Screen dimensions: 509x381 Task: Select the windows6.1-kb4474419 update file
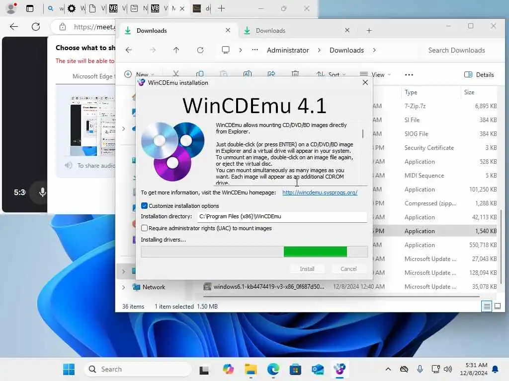pyautogui.click(x=269, y=286)
